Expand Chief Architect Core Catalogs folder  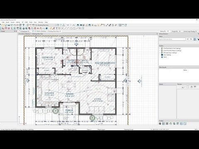pos(160,48)
